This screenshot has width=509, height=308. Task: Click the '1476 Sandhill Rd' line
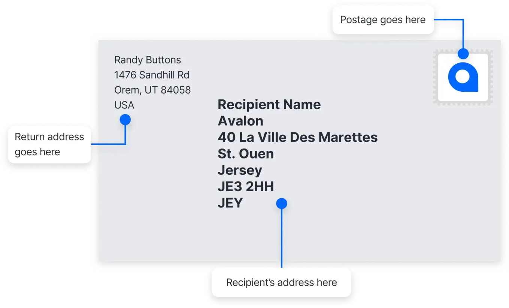point(152,75)
